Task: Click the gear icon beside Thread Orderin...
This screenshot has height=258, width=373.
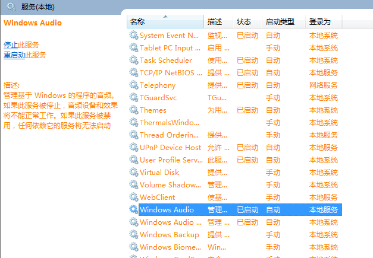Action: tap(134, 135)
